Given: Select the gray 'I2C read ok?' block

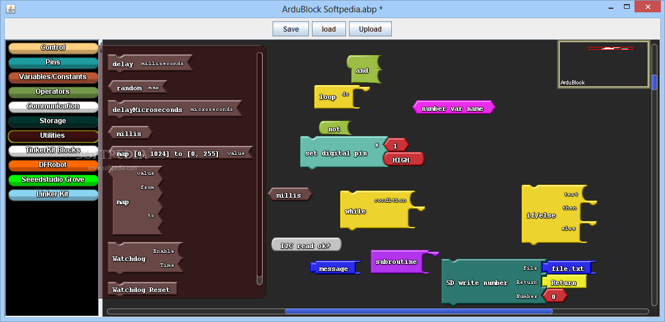Looking at the screenshot, I should (x=306, y=245).
